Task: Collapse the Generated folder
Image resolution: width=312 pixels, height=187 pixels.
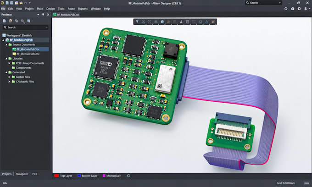Action: (6, 72)
